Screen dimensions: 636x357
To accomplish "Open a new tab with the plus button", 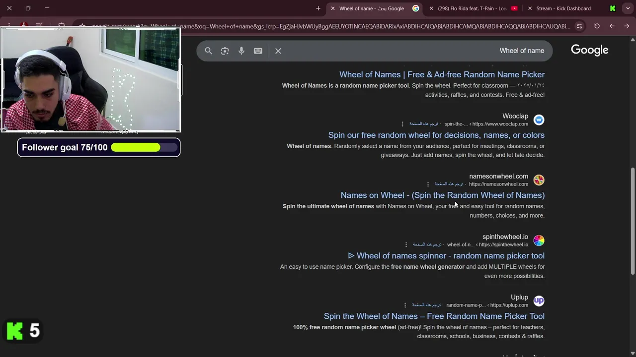I will click(x=318, y=8).
